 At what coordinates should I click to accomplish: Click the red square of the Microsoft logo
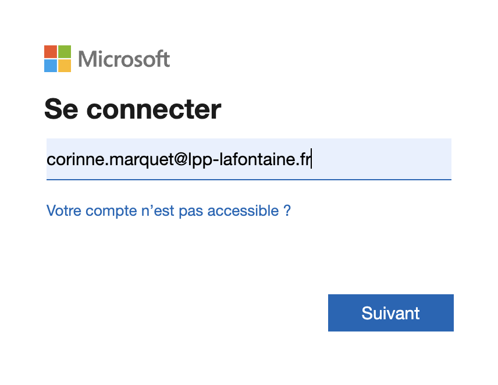tap(51, 52)
